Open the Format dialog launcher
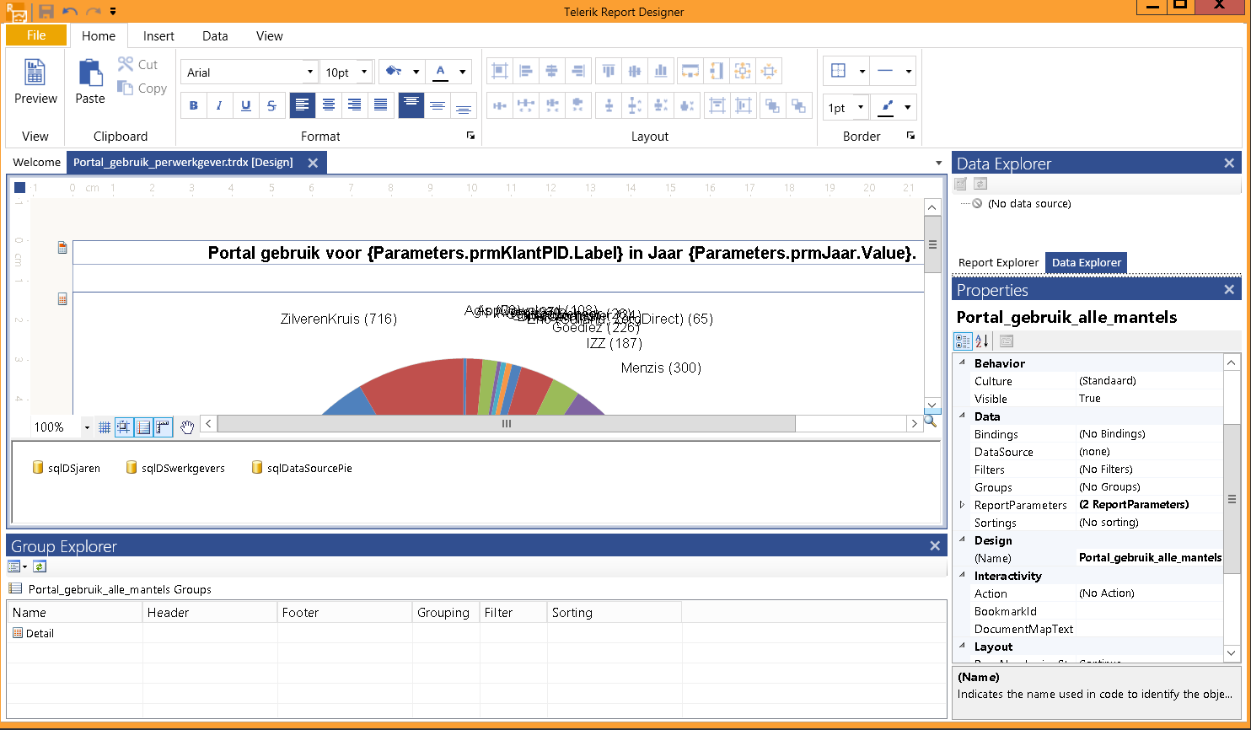1251x730 pixels. 470,136
